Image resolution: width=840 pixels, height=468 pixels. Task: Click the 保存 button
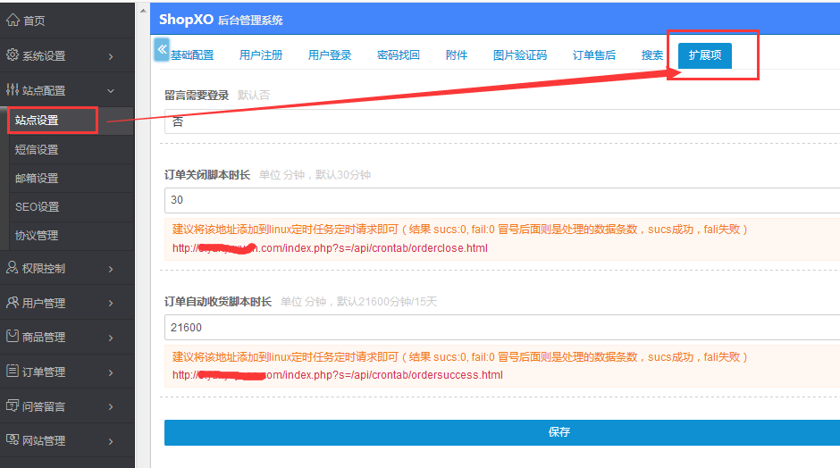coord(502,432)
